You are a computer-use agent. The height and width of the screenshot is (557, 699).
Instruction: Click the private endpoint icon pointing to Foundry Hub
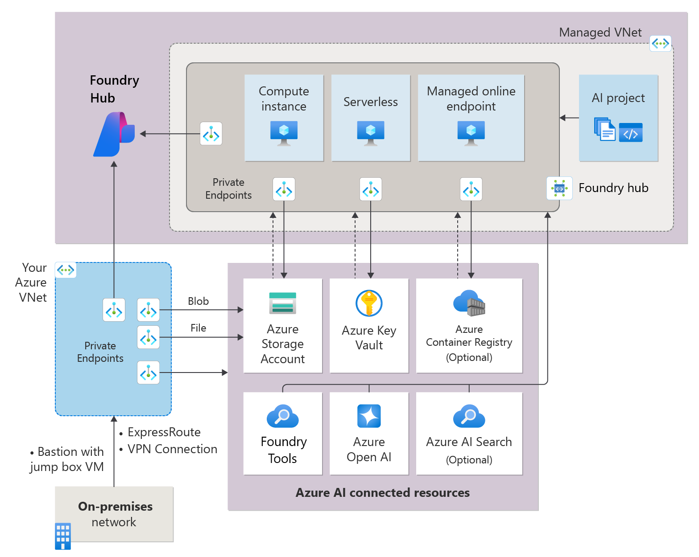[211, 134]
